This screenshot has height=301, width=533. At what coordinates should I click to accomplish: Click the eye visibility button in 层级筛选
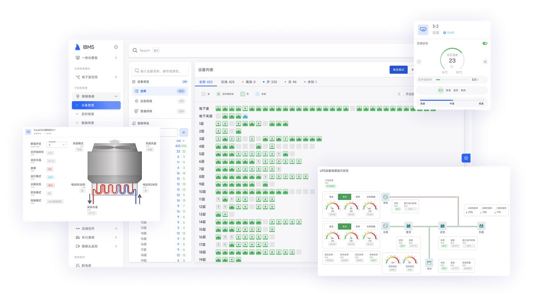coord(183,132)
